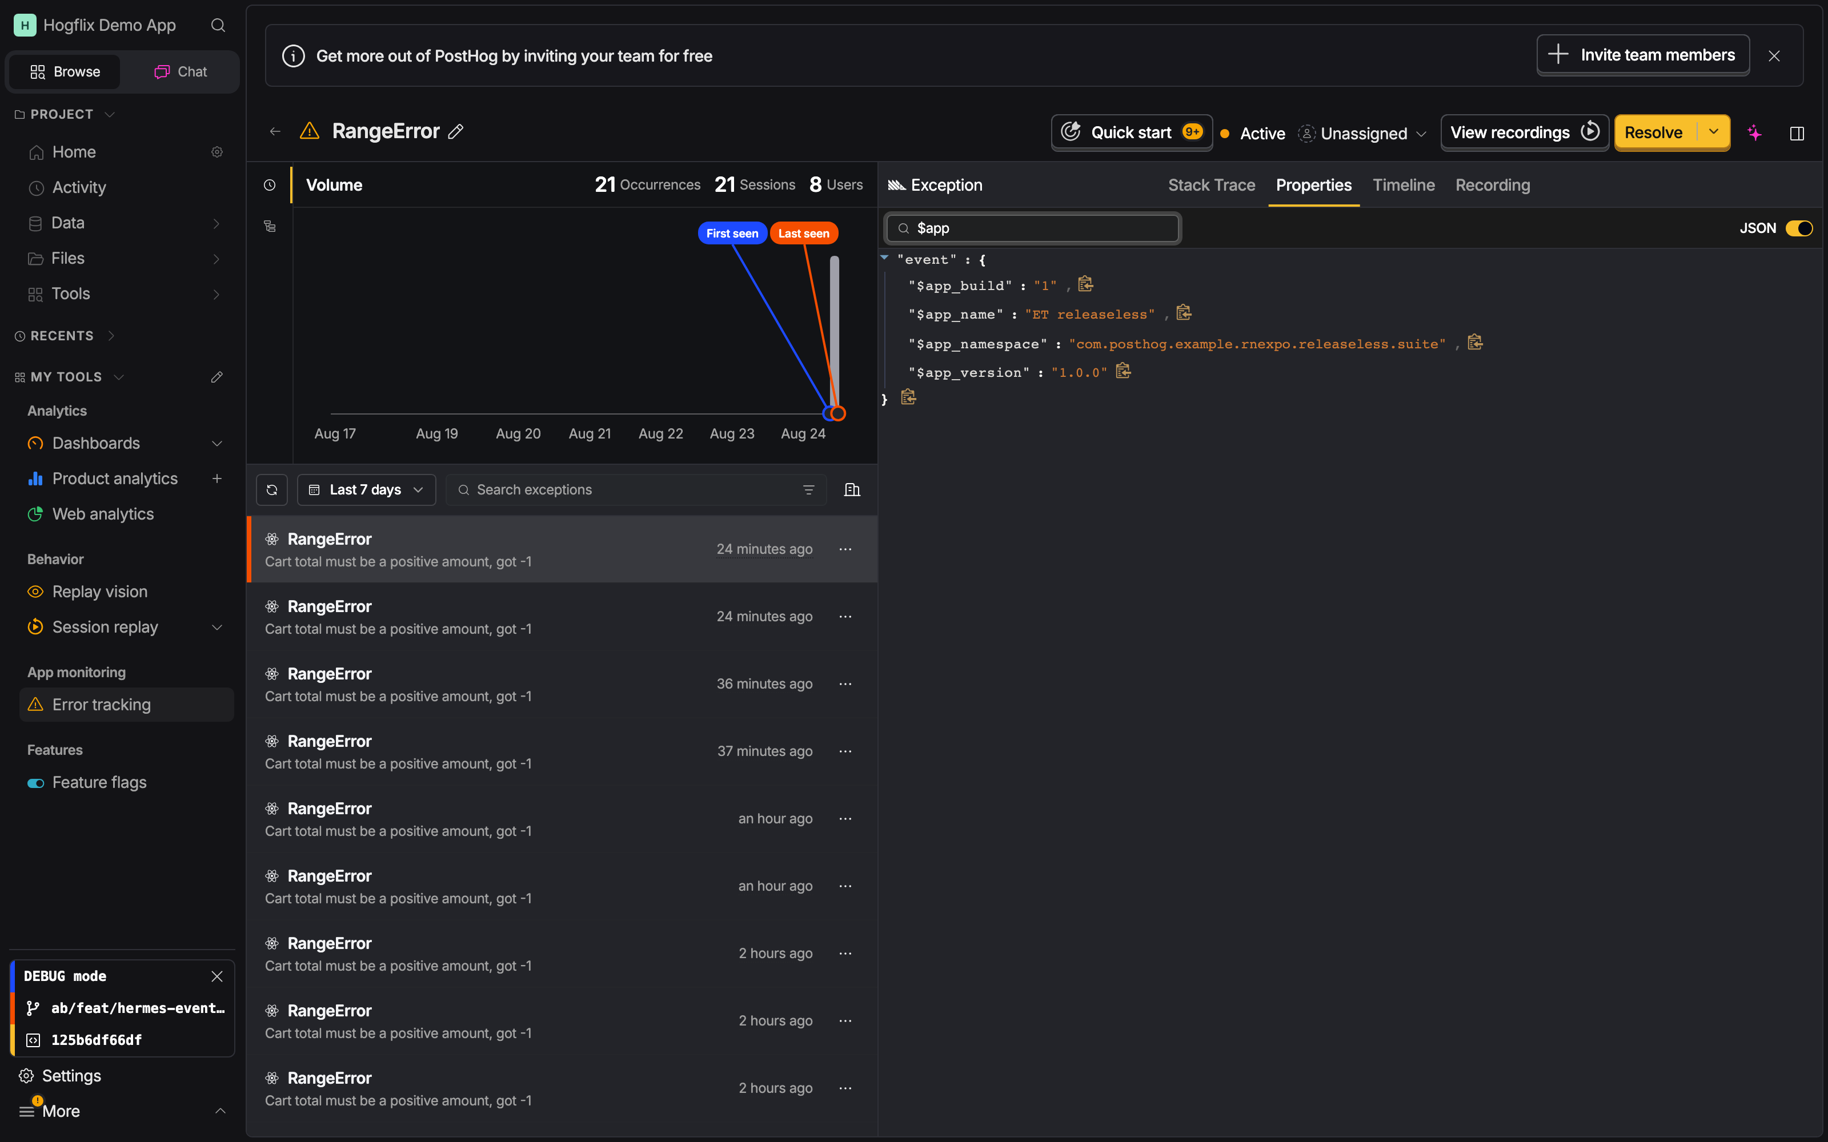Screen dimensions: 1828x1142
Task: Focus the $app properties search field
Action: pos(1033,228)
